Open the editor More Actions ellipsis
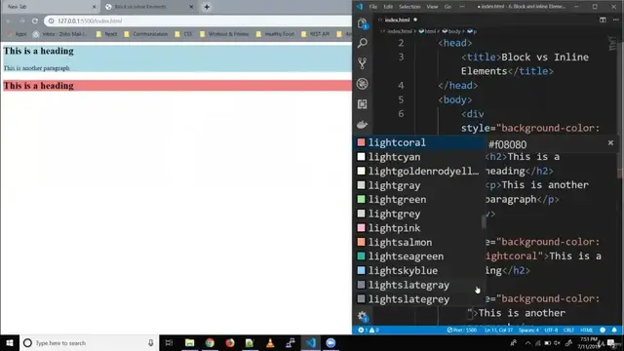This screenshot has height=351, width=624. (x=615, y=19)
